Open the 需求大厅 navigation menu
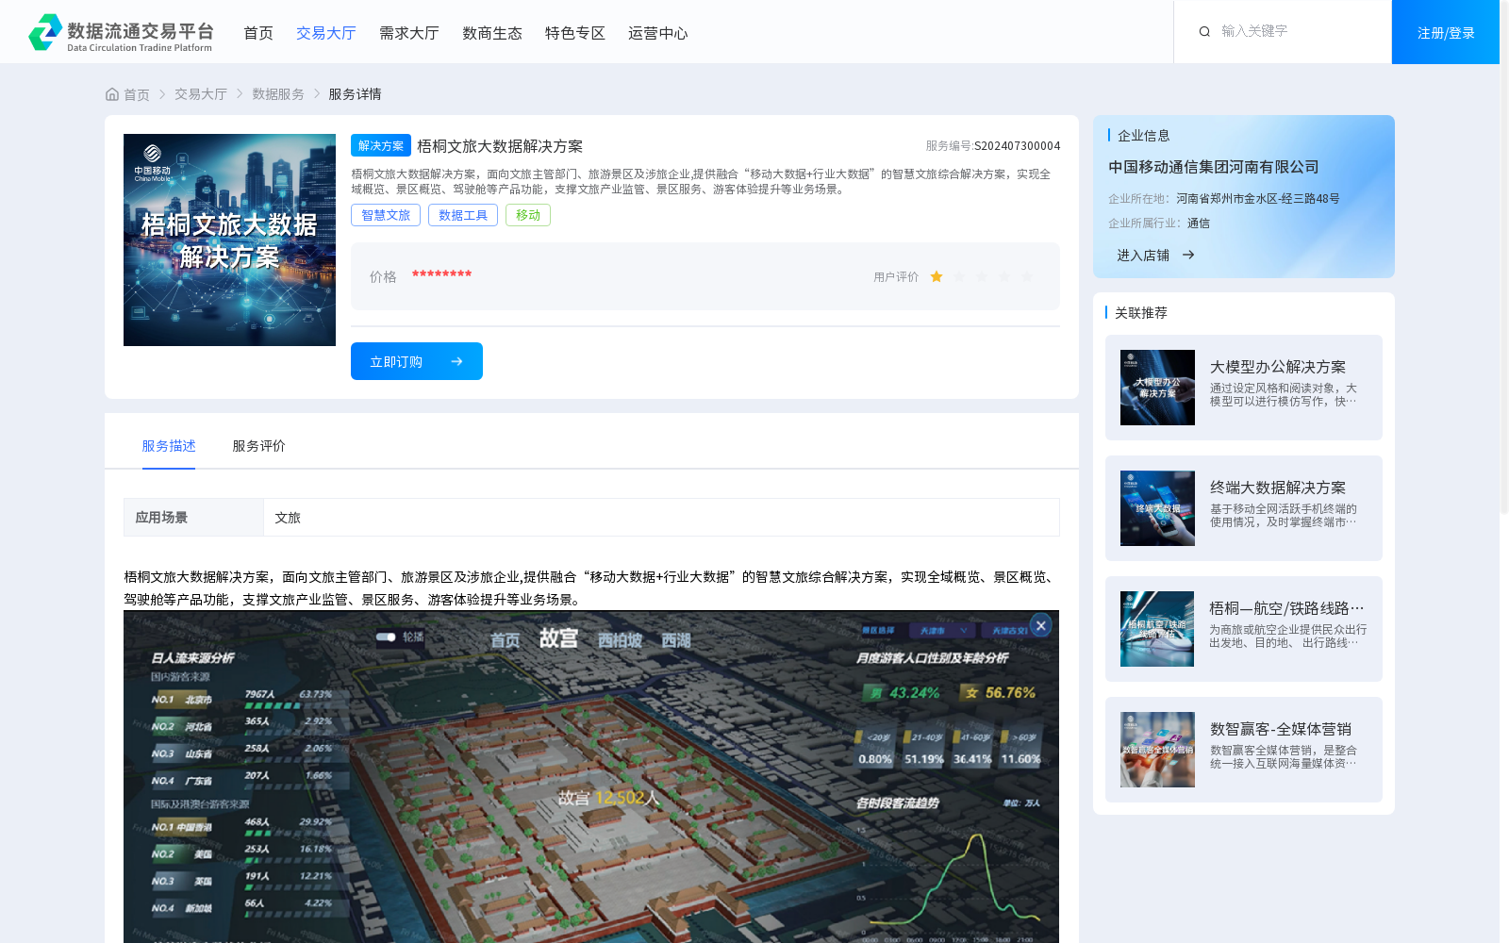This screenshot has width=1509, height=943. 409,33
